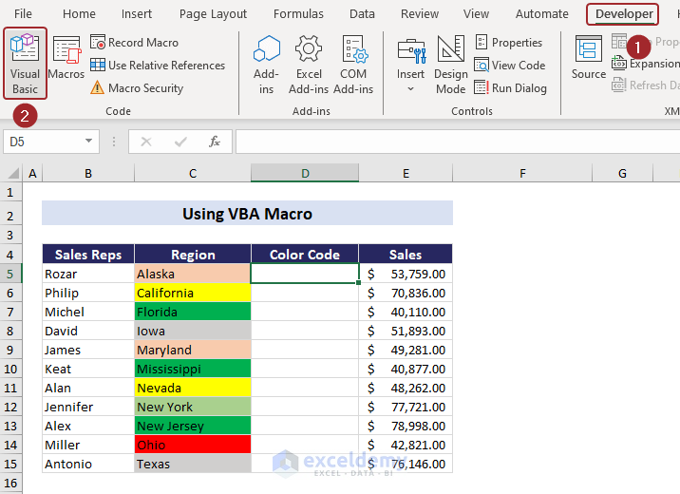Select the orange Alaska cell
The height and width of the screenshot is (494, 680).
193,274
